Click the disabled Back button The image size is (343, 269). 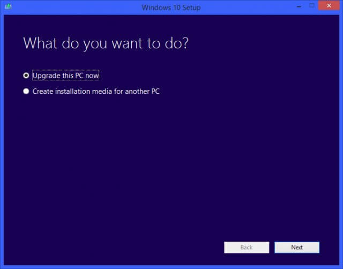[247, 248]
